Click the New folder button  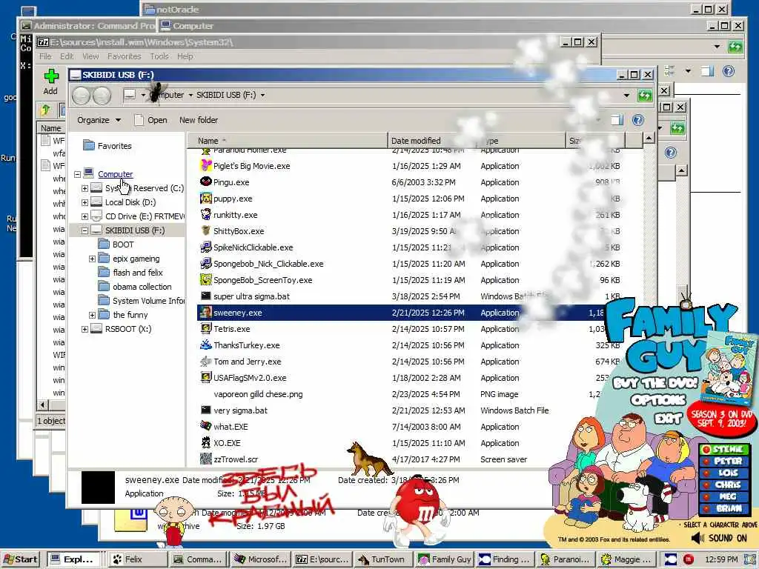click(199, 120)
